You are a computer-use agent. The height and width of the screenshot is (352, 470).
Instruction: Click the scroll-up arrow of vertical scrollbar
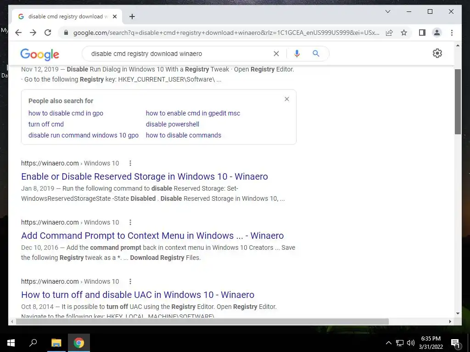458,45
